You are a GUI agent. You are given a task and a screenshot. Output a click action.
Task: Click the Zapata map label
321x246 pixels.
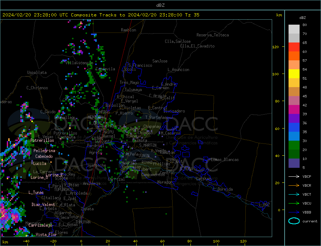[x=87, y=209]
